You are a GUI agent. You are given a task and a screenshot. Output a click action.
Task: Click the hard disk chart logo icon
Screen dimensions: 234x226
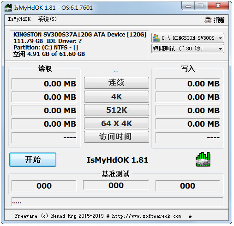point(203,159)
